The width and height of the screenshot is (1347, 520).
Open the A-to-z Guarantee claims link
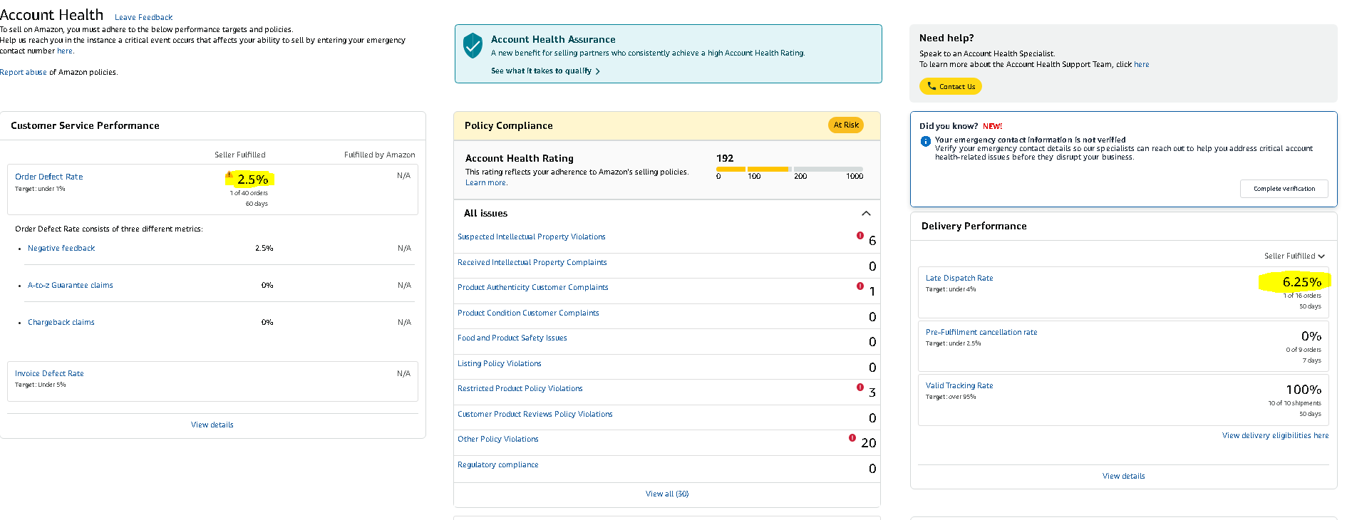pos(71,285)
